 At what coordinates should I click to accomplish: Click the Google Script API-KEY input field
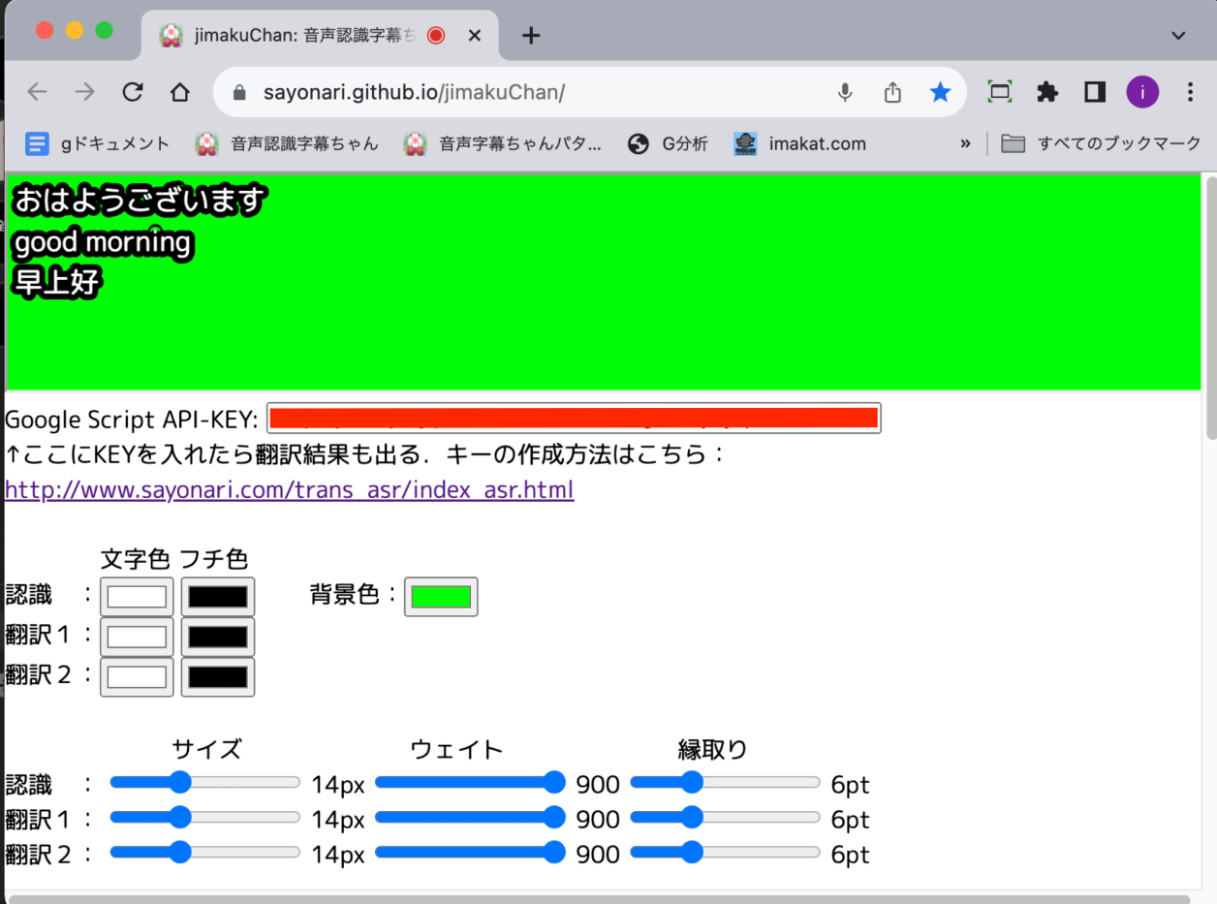[x=574, y=419]
